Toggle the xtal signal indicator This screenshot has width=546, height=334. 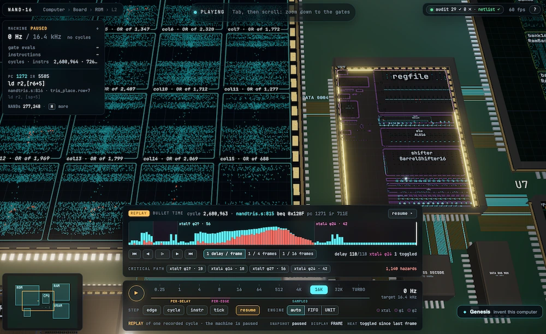(x=383, y=311)
